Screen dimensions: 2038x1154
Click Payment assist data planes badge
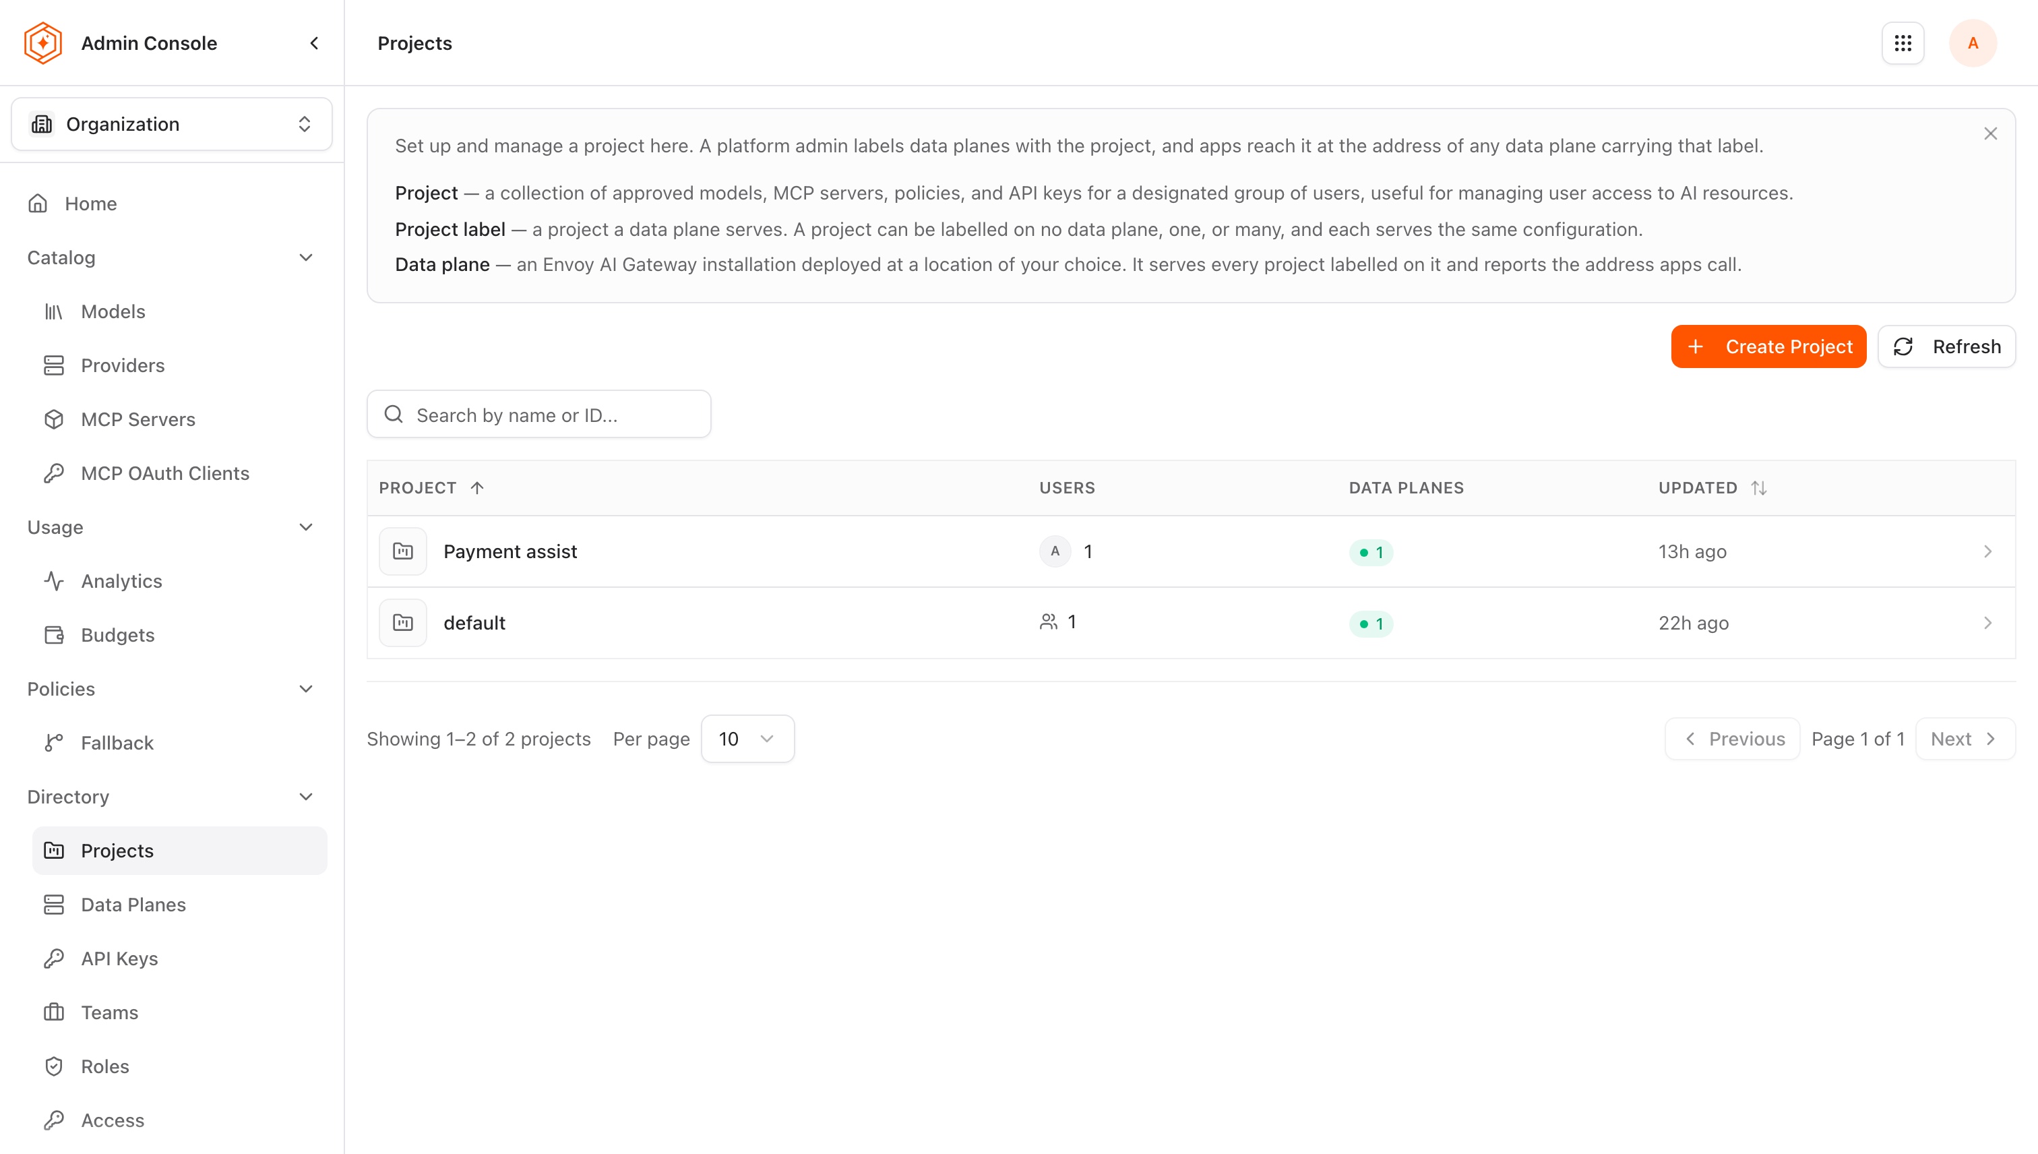point(1371,553)
